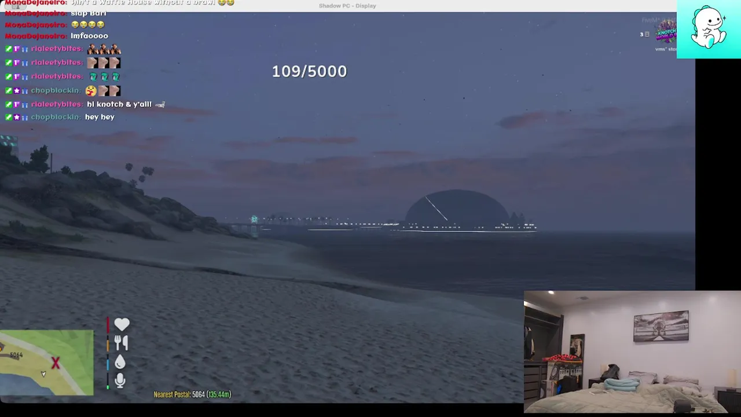The height and width of the screenshot is (417, 741).
Task: Click the teal marker icon near the pier
Action: coord(254,219)
